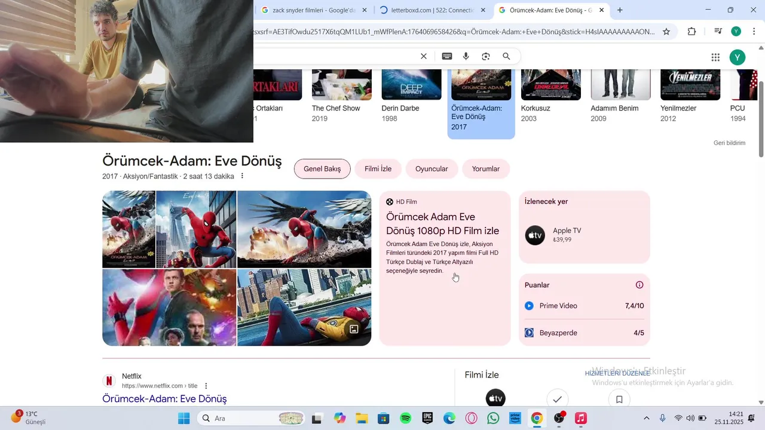Open Örümcek Adam Eve Dönüş 1080p HD link
The height and width of the screenshot is (430, 765).
point(443,224)
